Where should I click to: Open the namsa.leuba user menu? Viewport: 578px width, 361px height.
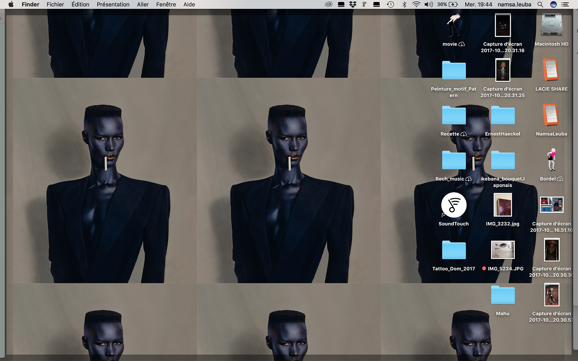point(514,4)
